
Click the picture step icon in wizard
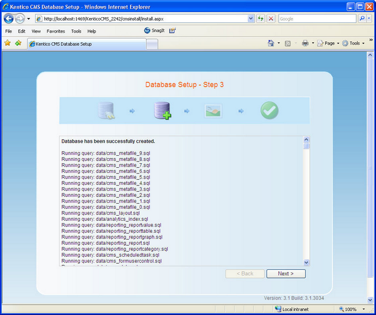point(213,111)
